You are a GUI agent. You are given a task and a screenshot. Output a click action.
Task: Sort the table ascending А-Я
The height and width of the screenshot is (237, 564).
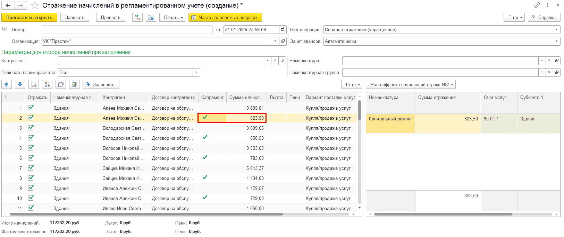click(34, 84)
